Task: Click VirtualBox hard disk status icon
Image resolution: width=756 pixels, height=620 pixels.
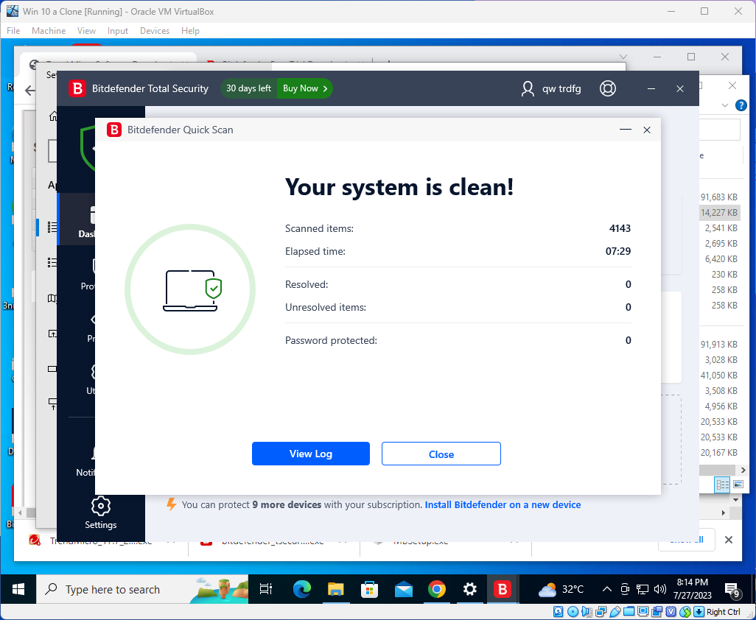Action: tap(558, 612)
